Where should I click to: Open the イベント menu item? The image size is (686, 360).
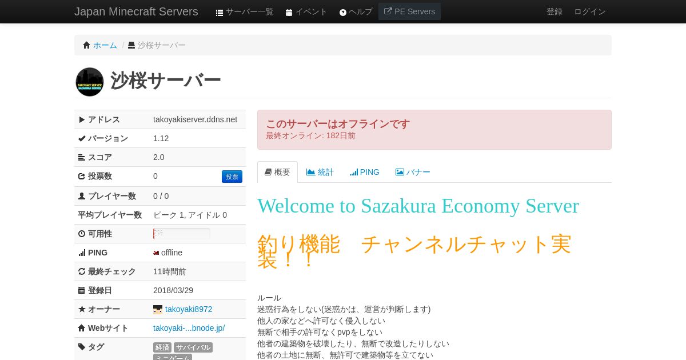[x=306, y=11]
